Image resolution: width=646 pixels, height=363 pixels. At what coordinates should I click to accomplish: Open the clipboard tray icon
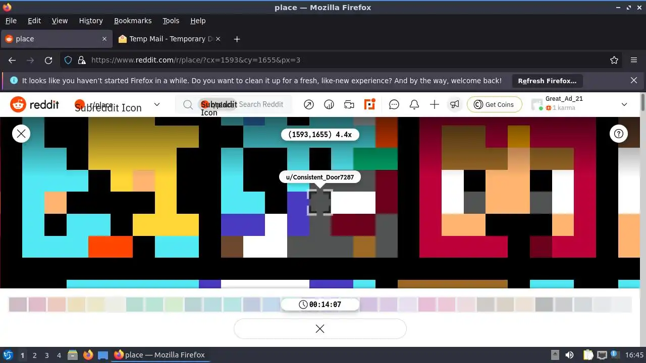[x=588, y=355]
